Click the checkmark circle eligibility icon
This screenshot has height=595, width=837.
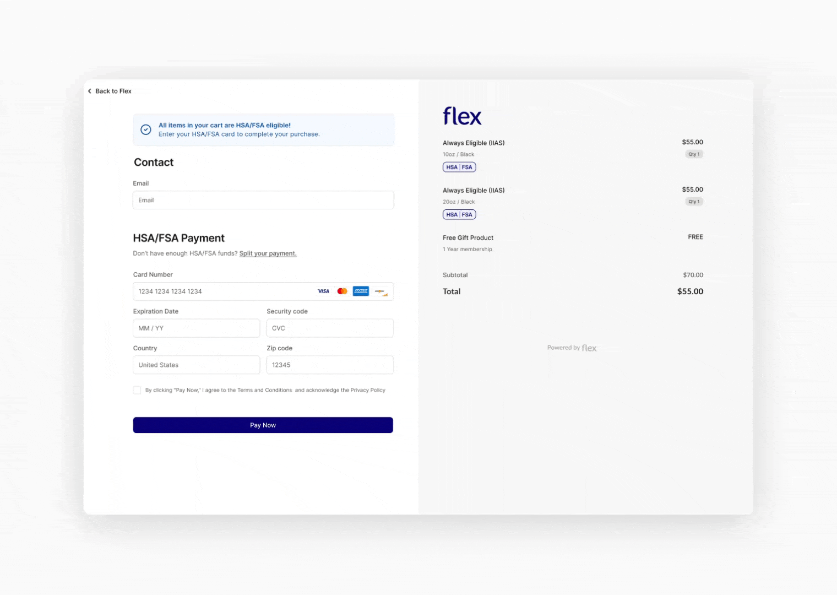point(146,129)
